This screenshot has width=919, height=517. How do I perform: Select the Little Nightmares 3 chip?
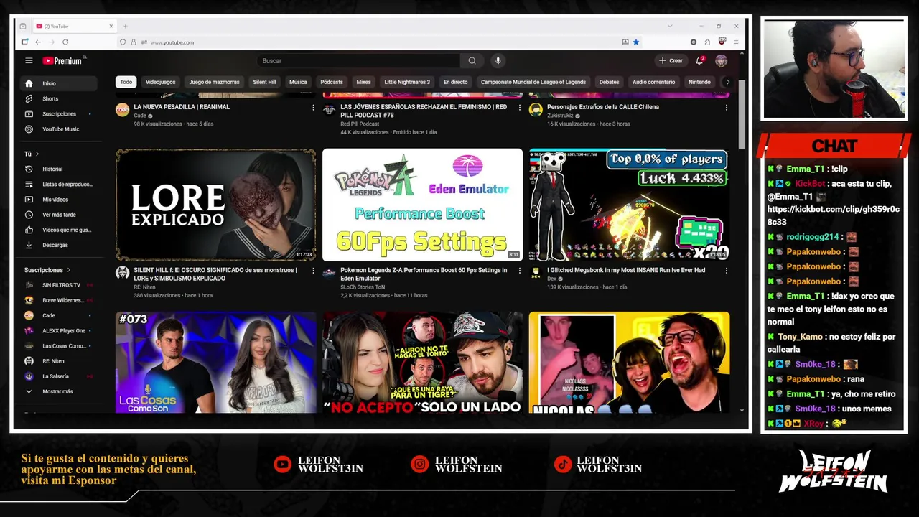(x=407, y=82)
